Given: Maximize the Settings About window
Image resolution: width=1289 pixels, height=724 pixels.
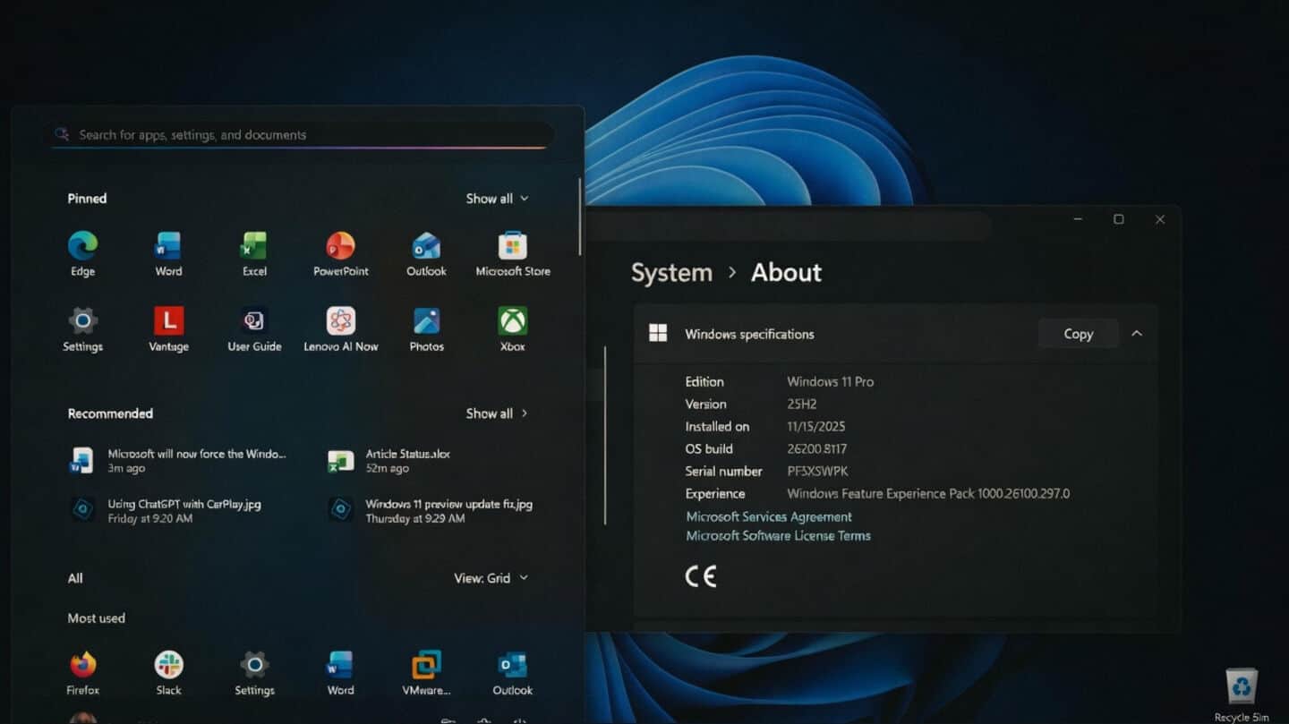Looking at the screenshot, I should (x=1118, y=219).
